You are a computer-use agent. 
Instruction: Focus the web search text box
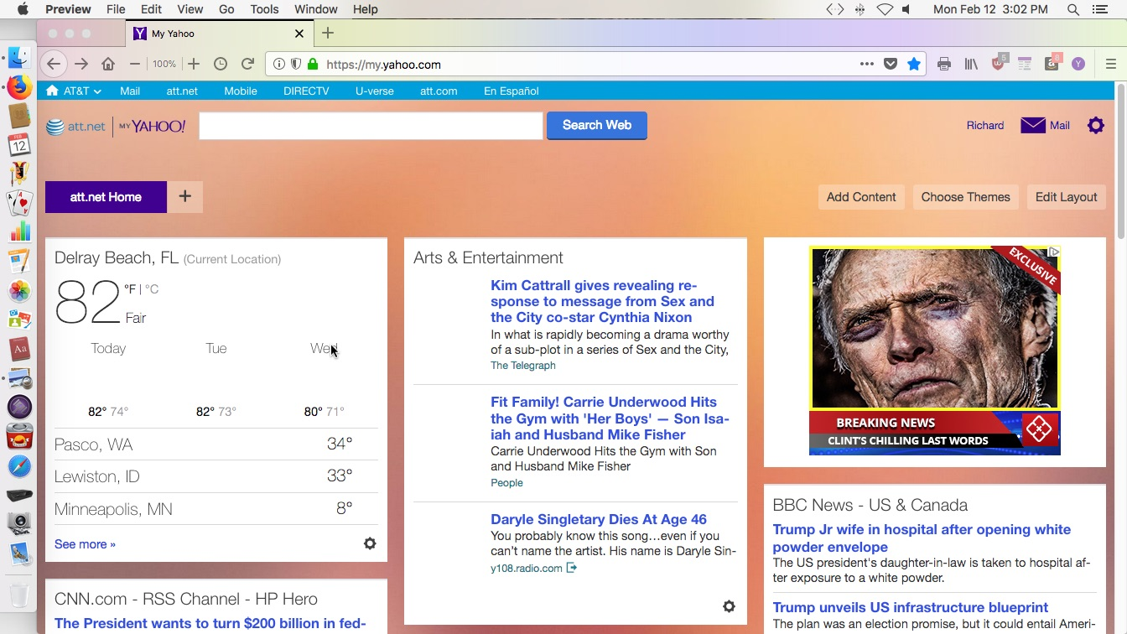371,126
